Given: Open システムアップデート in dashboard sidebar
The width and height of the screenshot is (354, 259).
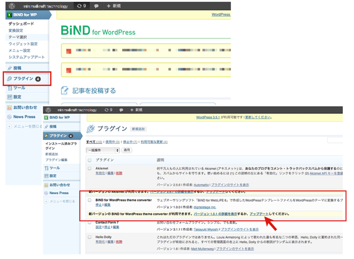Looking at the screenshot, I should [27, 57].
